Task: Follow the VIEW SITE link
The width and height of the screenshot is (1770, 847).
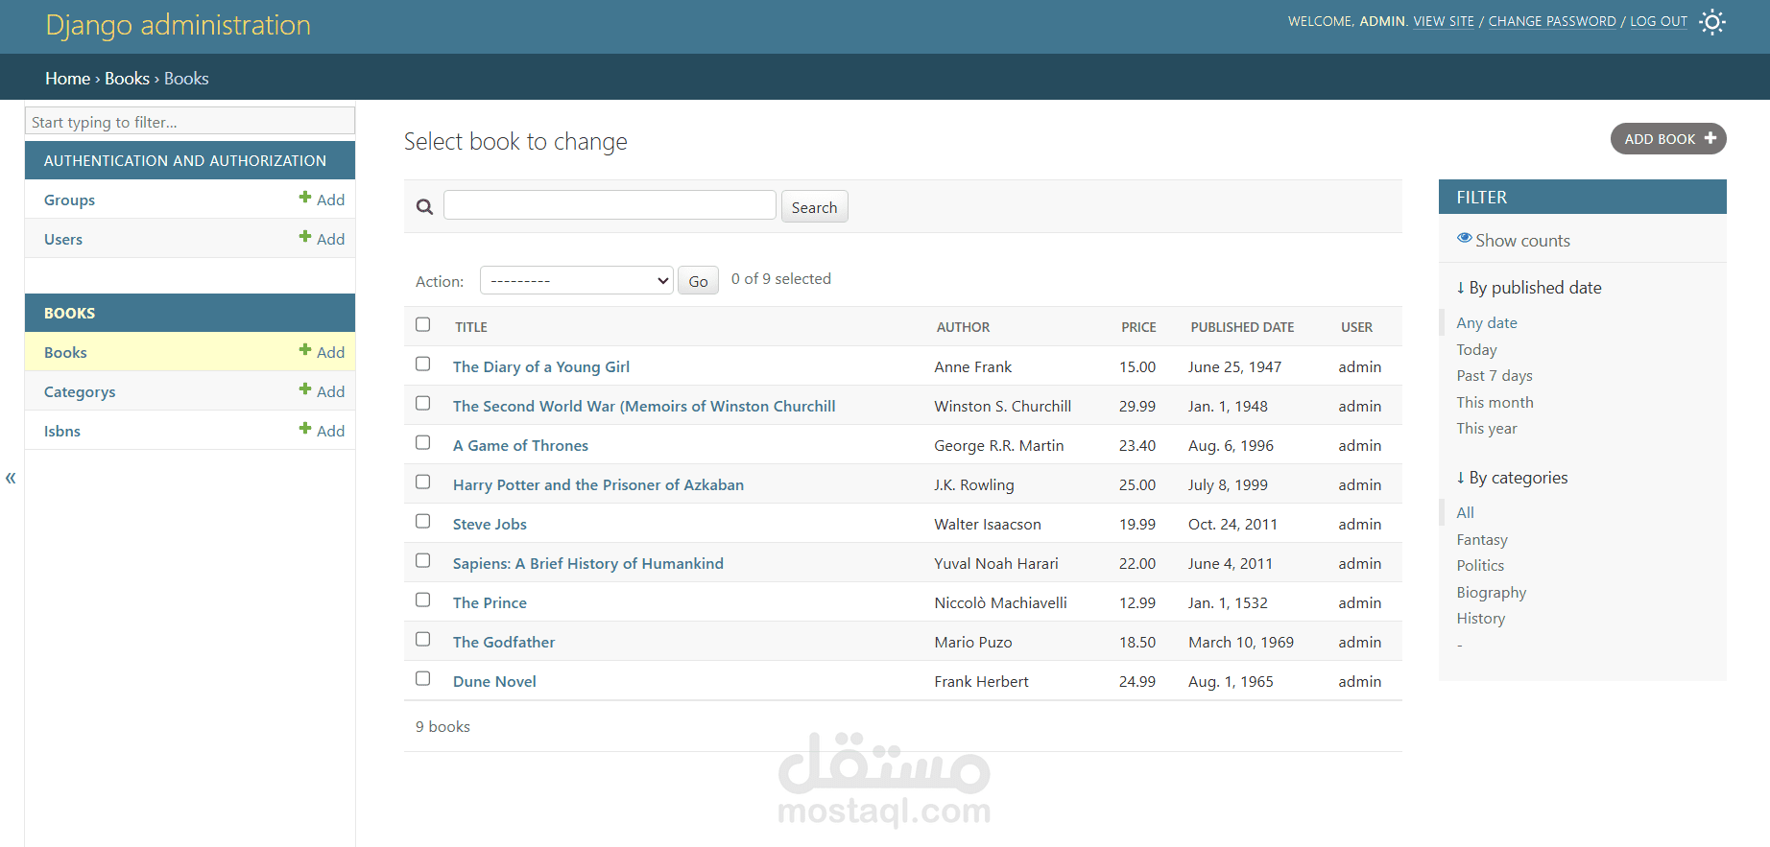Action: pos(1444,21)
